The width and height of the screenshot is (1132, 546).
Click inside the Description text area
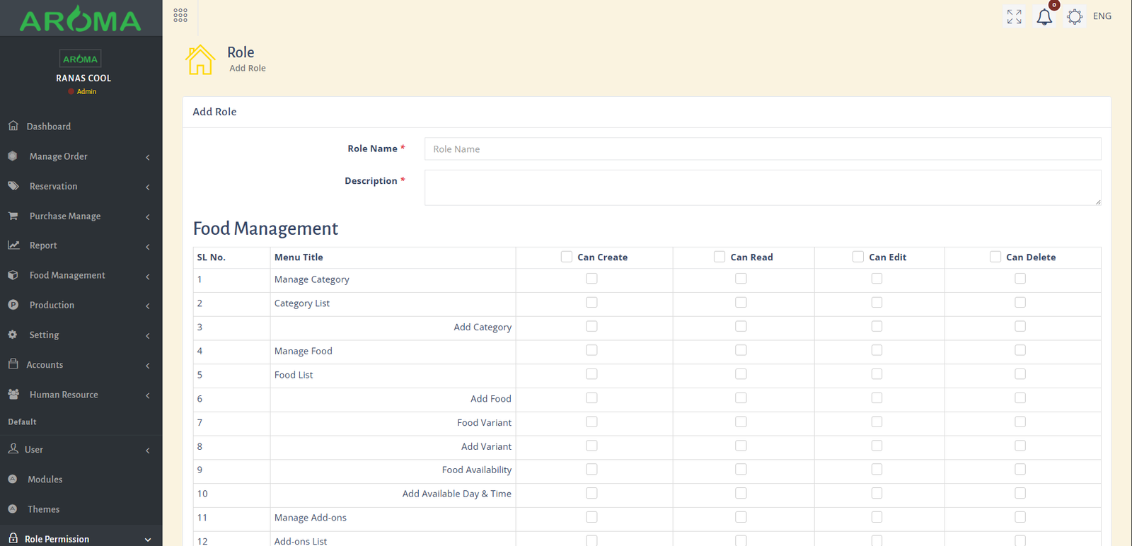pyautogui.click(x=762, y=187)
